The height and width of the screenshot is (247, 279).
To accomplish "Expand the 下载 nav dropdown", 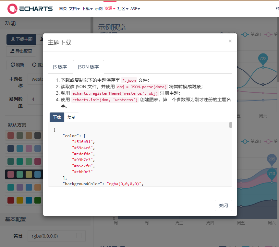I will [x=87, y=8].
